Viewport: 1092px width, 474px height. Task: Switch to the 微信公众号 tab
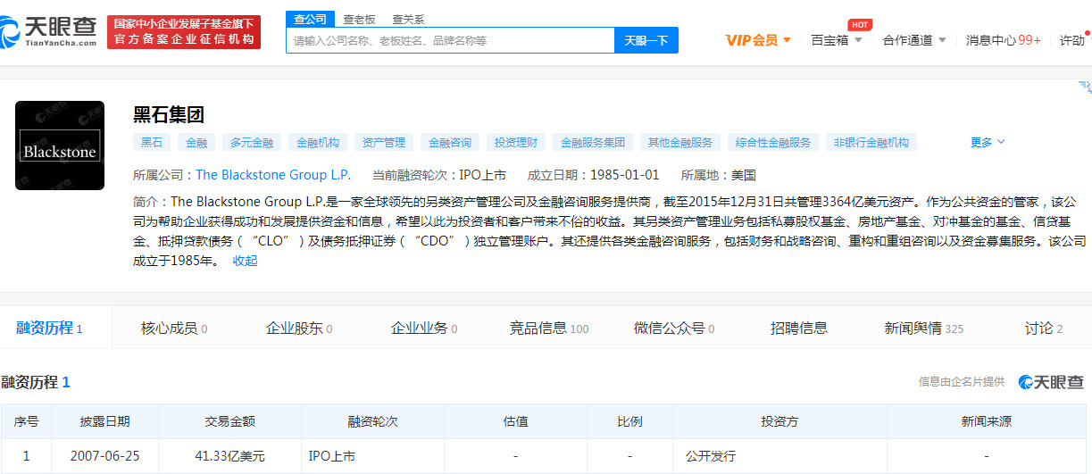click(x=674, y=328)
